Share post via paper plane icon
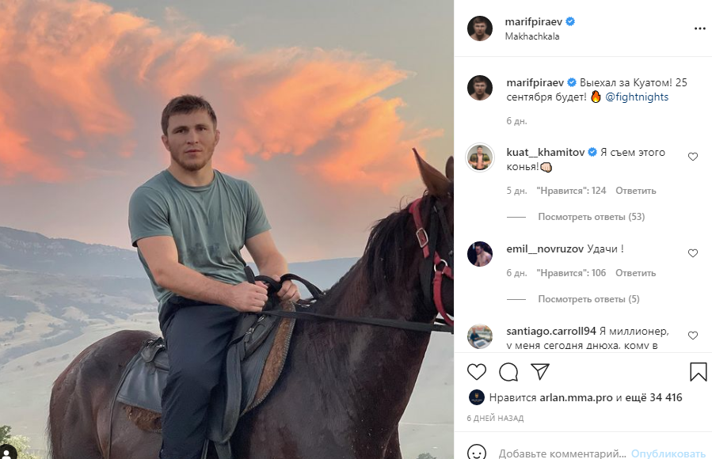The width and height of the screenshot is (712, 459). pos(539,372)
